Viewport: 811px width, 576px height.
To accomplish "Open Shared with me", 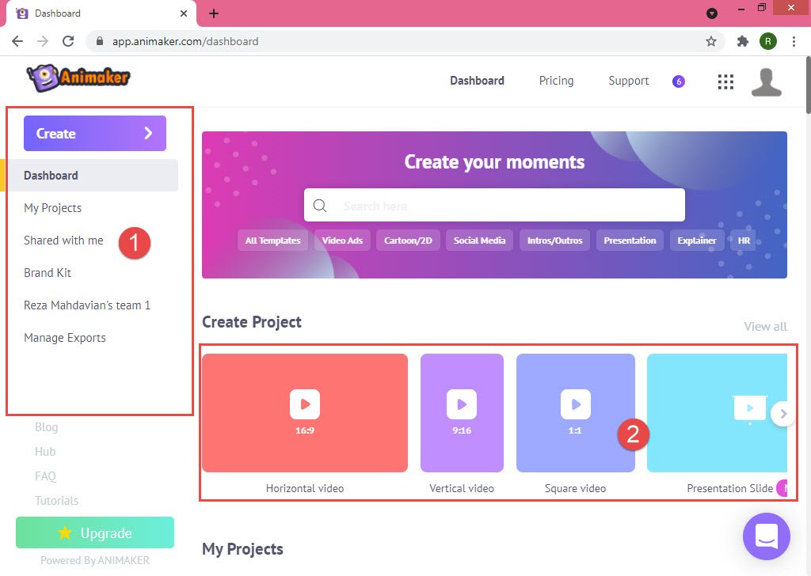I will 63,241.
